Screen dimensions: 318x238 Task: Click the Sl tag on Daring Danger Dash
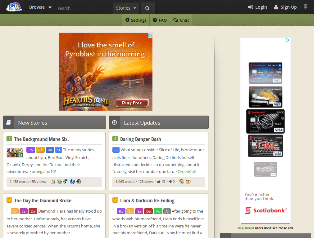point(116,150)
